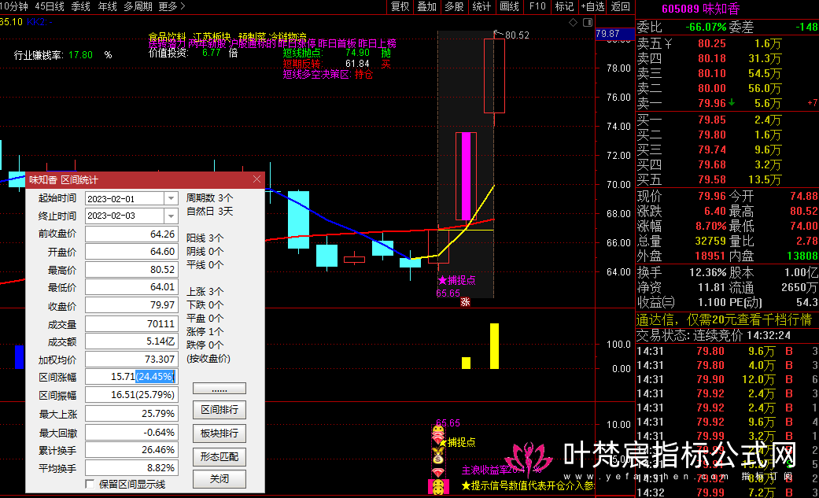
Task: Click the 80.52 high price label on chart
Action: [517, 35]
